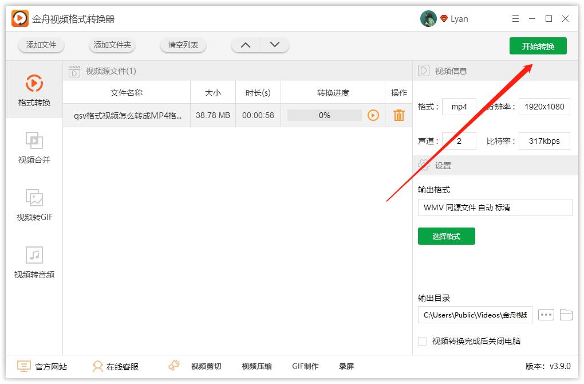Screen dimensions: 584x384
Task: Delete the qsv file using the trash icon
Action: point(398,115)
